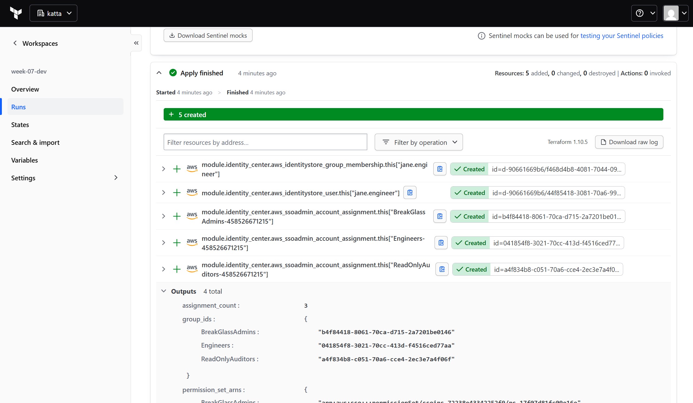Open the user avatar account menu
This screenshot has width=693, height=403.
click(676, 13)
